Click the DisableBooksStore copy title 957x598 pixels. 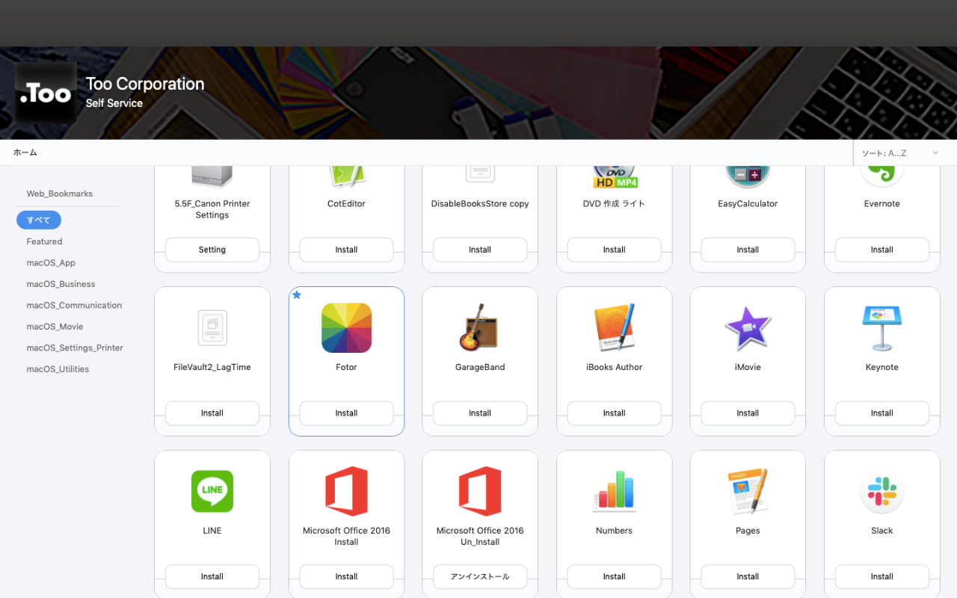480,203
